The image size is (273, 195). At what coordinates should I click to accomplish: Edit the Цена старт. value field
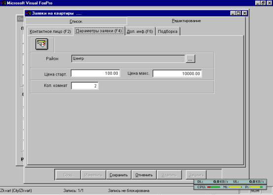click(96, 73)
